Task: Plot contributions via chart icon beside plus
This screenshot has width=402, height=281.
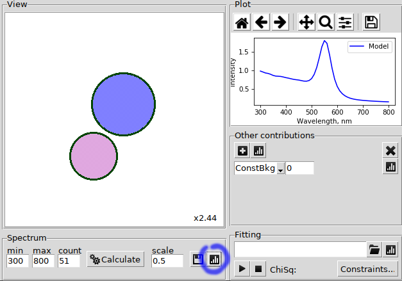Action: click(258, 150)
